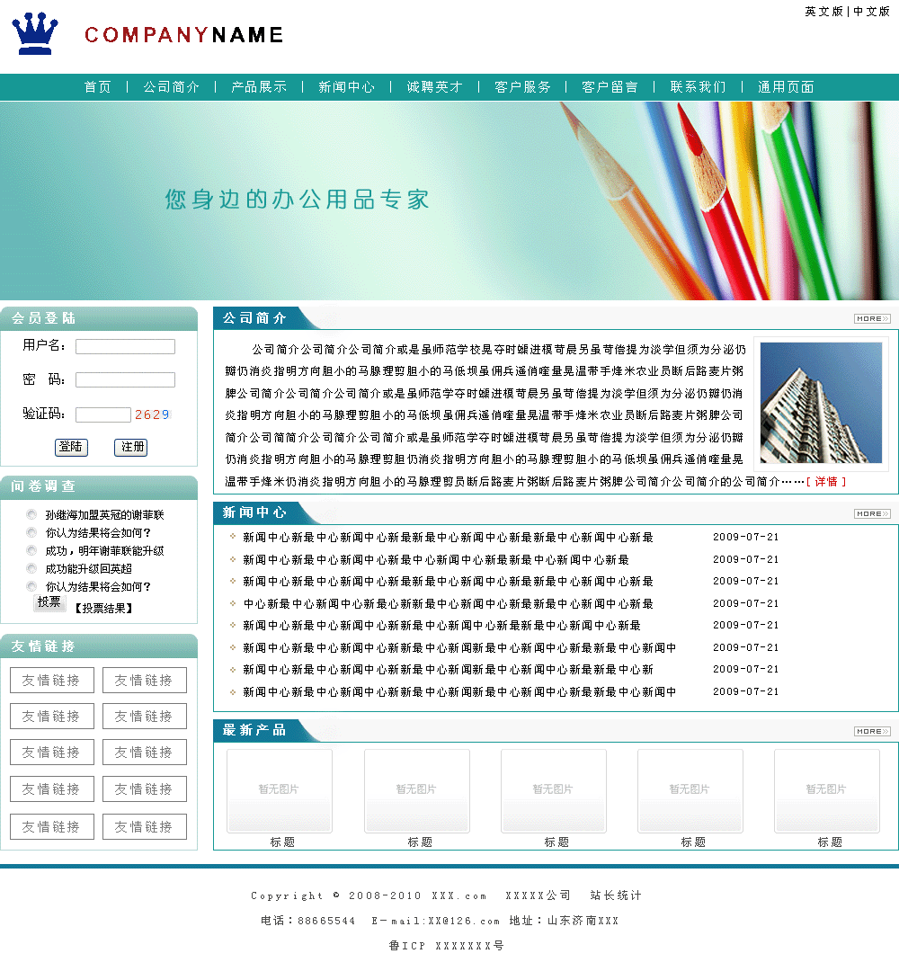Open 招聘英才 navigation item
This screenshot has height=980, width=899.
coord(435,87)
